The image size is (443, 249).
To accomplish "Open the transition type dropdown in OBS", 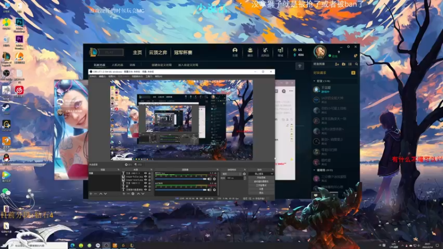I will [x=232, y=174].
